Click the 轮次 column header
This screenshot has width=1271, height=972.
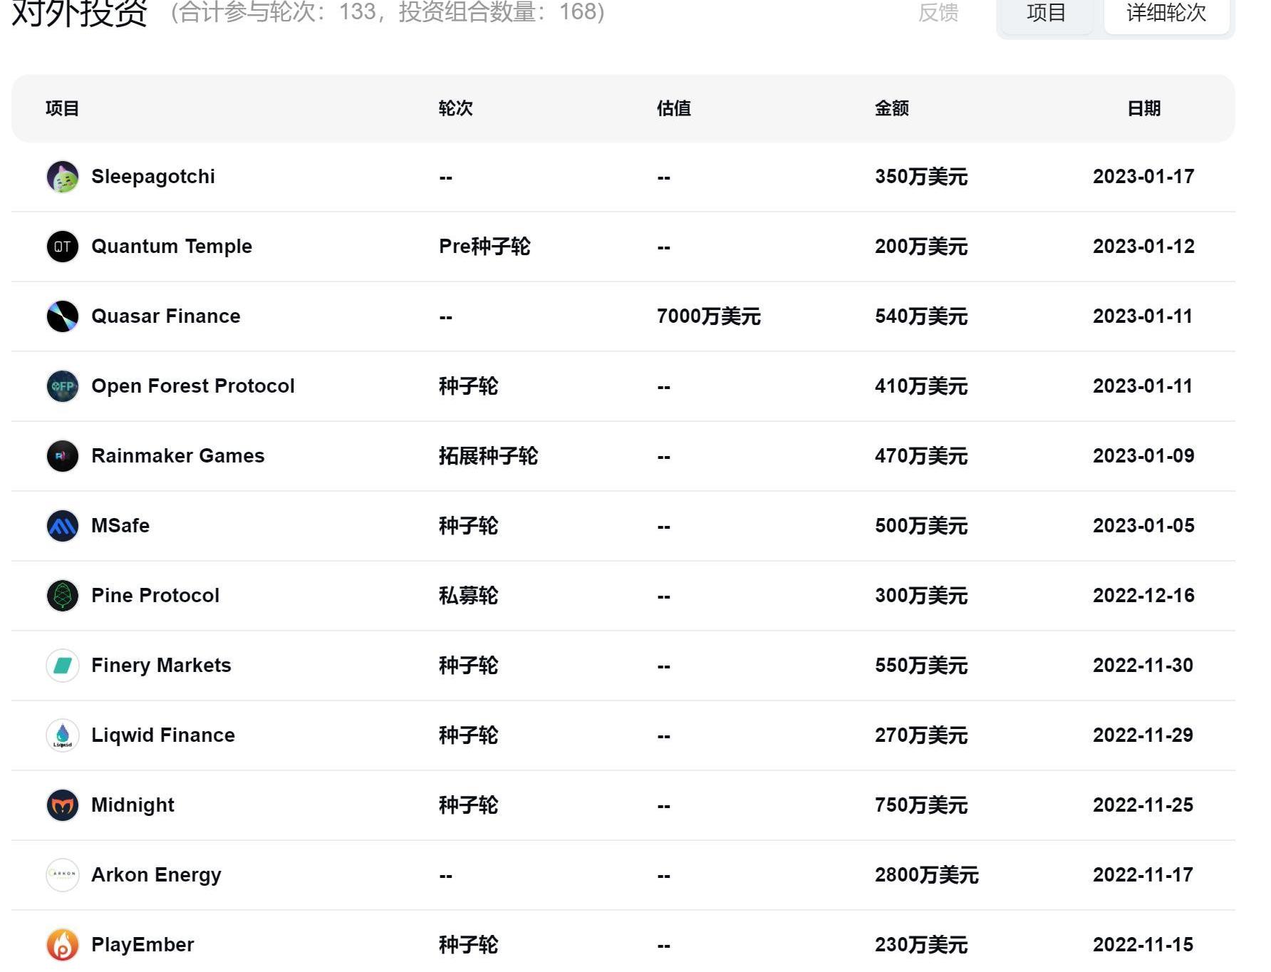click(x=456, y=108)
